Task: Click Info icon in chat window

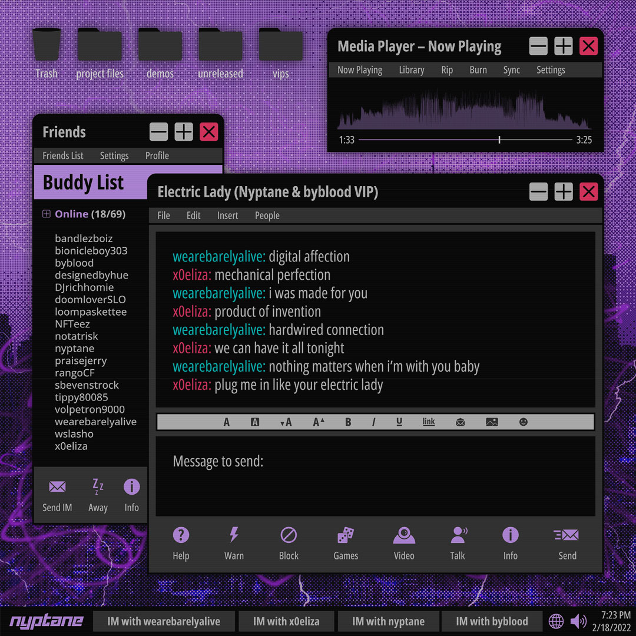Action: point(510,535)
